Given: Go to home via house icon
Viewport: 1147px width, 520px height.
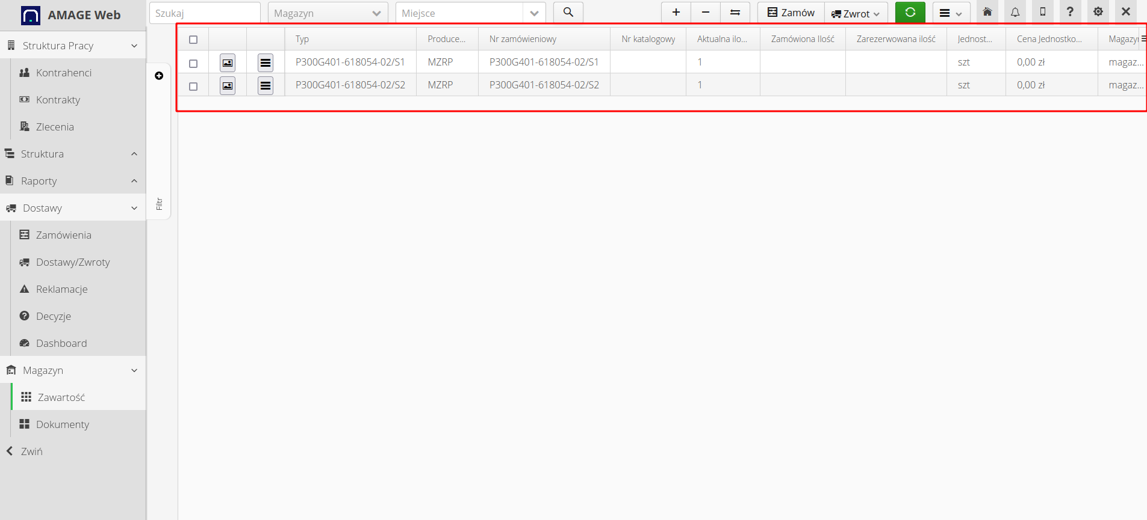Looking at the screenshot, I should coord(987,13).
